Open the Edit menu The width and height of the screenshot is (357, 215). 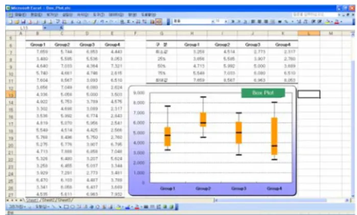(x=36, y=15)
